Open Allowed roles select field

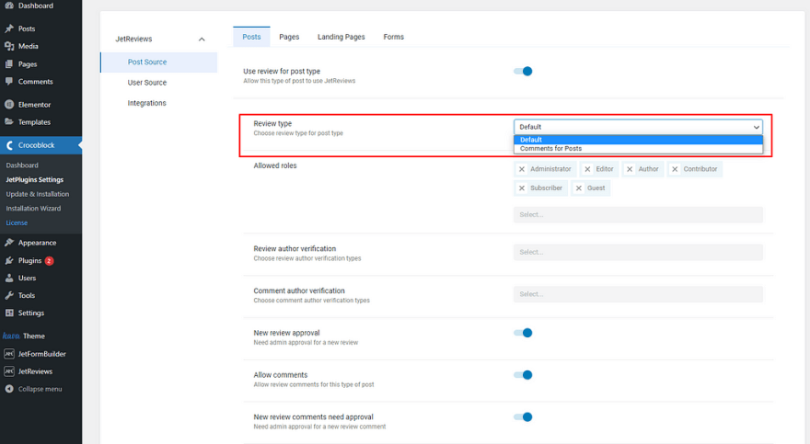(x=638, y=214)
